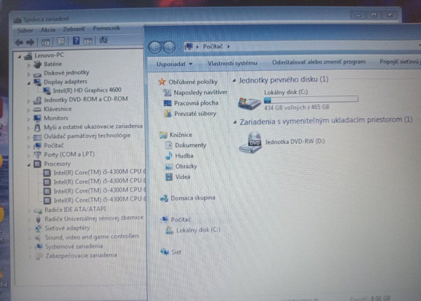
Task: Click the Sieťové adaptéry network icon
Action: (39, 228)
